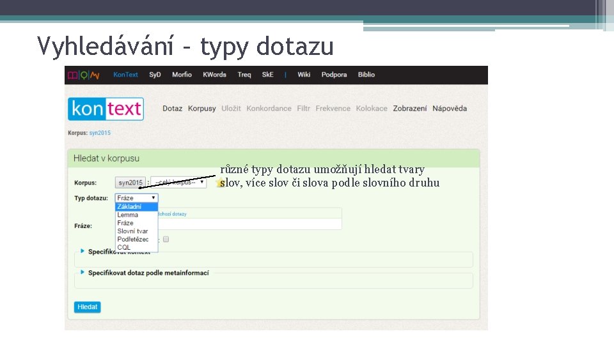Open the Morfio tool
The width and height of the screenshot is (614, 345).
(x=182, y=75)
